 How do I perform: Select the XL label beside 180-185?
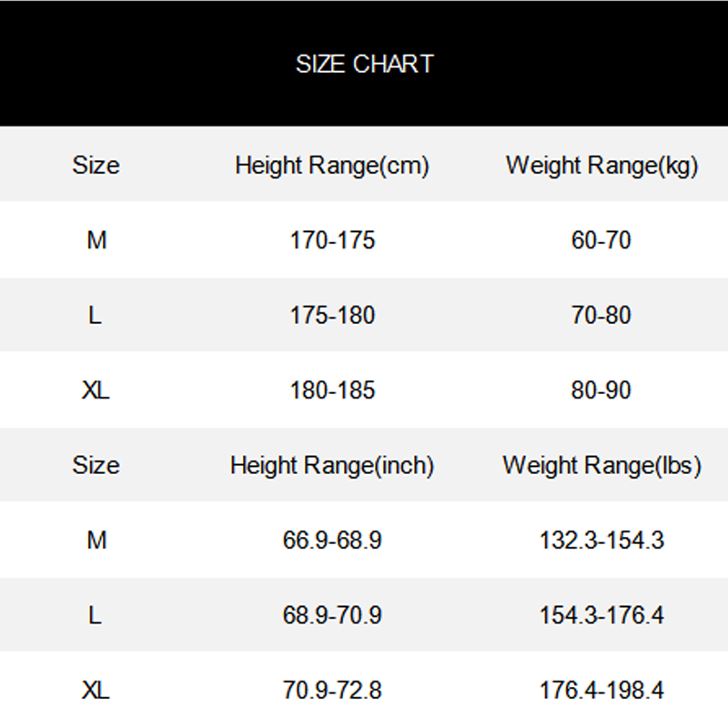(x=96, y=390)
